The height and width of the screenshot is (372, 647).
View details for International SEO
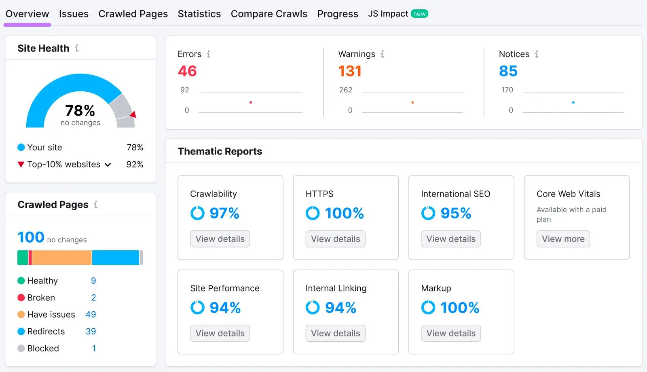[450, 239]
